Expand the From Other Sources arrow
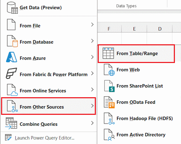 point(92,106)
